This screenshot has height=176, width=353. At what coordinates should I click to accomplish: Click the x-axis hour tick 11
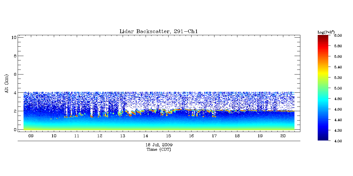tap(77, 136)
